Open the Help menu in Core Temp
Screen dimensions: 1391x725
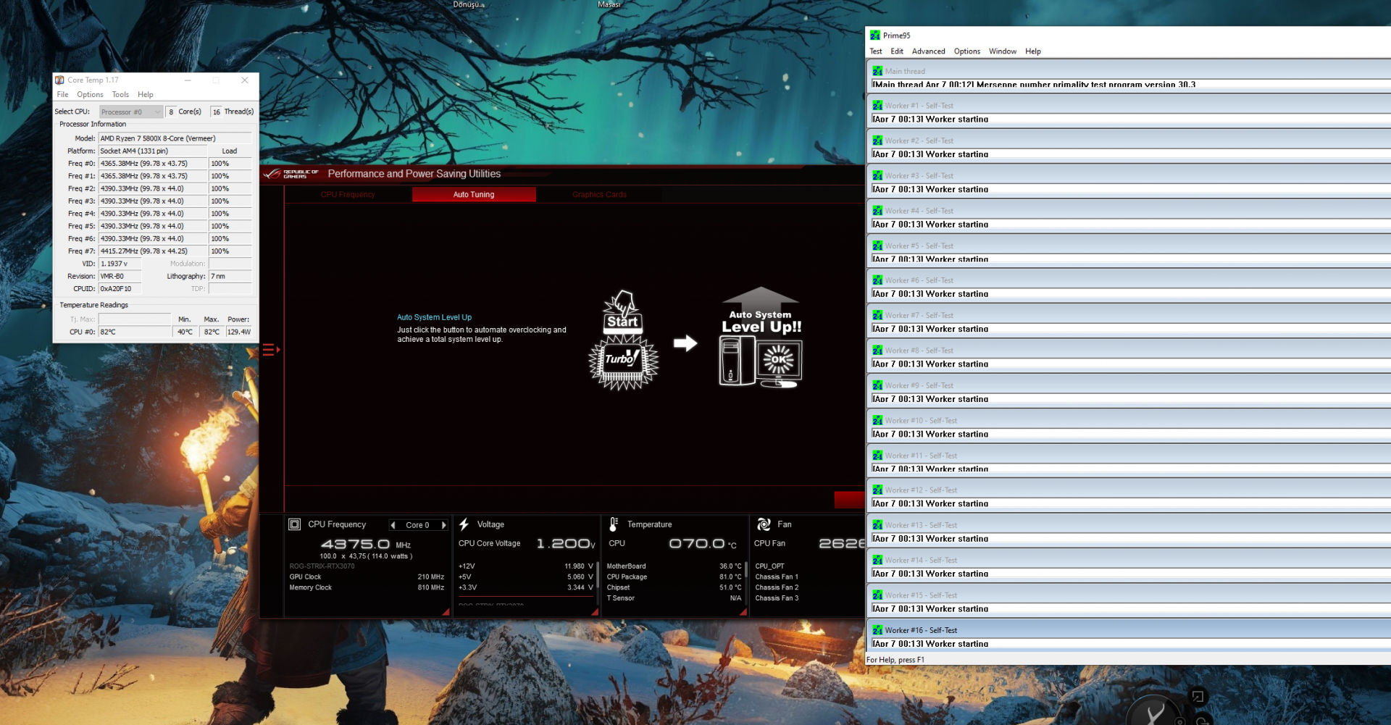coord(146,95)
